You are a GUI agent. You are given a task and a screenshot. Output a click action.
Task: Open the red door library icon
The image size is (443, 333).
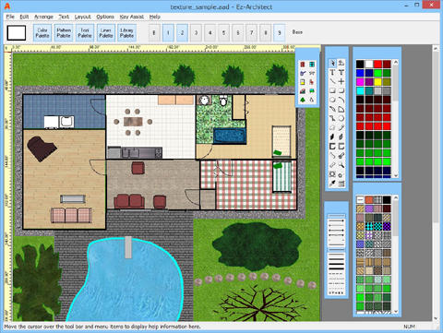coord(303,65)
